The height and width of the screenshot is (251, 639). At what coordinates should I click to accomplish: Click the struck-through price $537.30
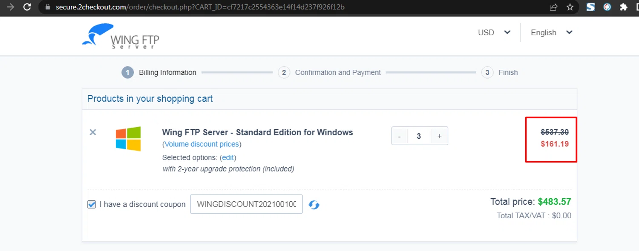coord(555,132)
